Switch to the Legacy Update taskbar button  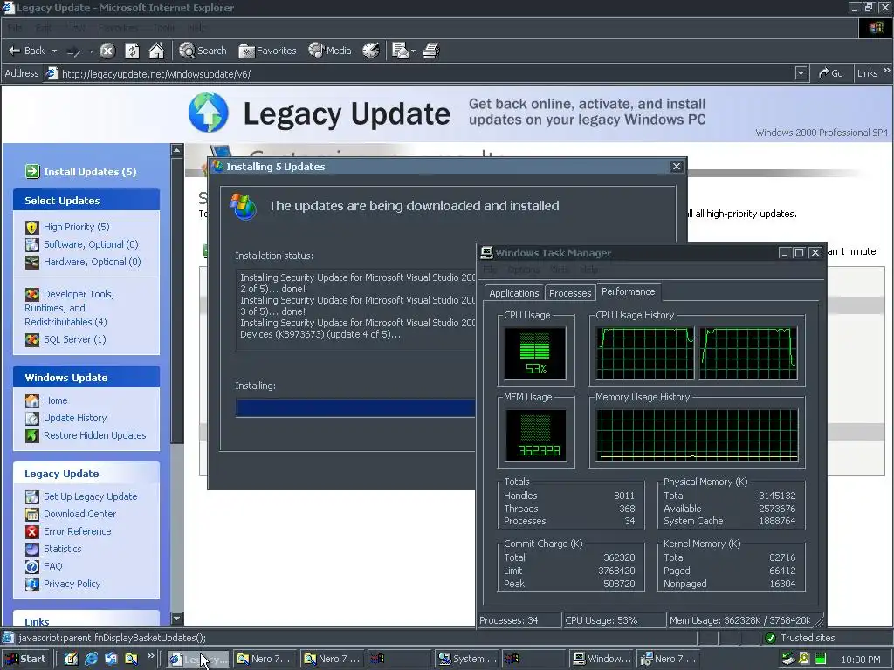point(198,660)
